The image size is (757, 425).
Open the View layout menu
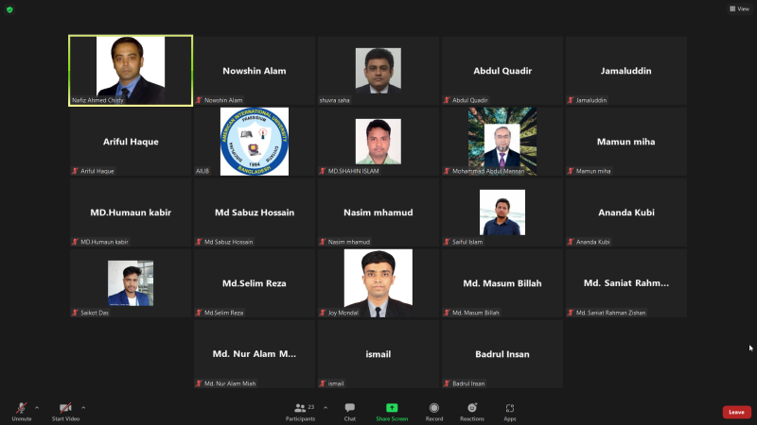click(x=738, y=8)
